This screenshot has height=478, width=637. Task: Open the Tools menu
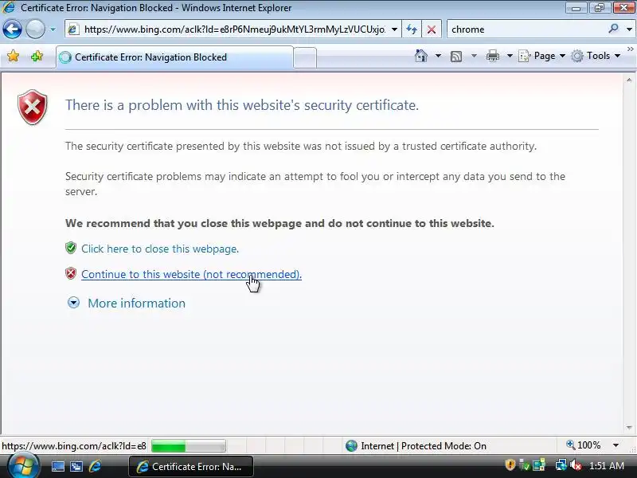(596, 56)
